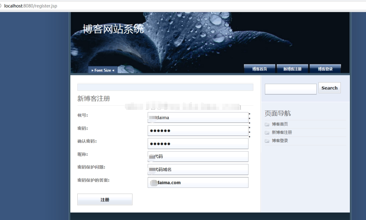Click the 页面导航 sidebar heading
This screenshot has height=220, width=366.
[278, 113]
